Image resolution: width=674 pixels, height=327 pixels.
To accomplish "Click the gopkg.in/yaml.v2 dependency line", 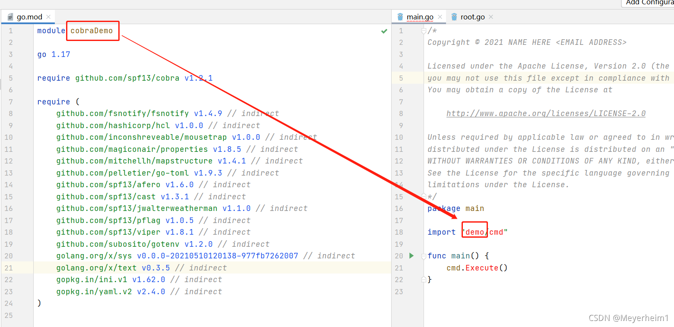I will [x=139, y=292].
